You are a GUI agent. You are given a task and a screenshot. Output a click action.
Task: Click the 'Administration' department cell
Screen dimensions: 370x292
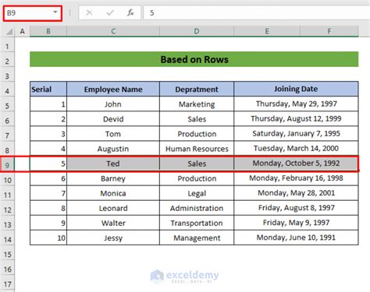click(x=197, y=208)
